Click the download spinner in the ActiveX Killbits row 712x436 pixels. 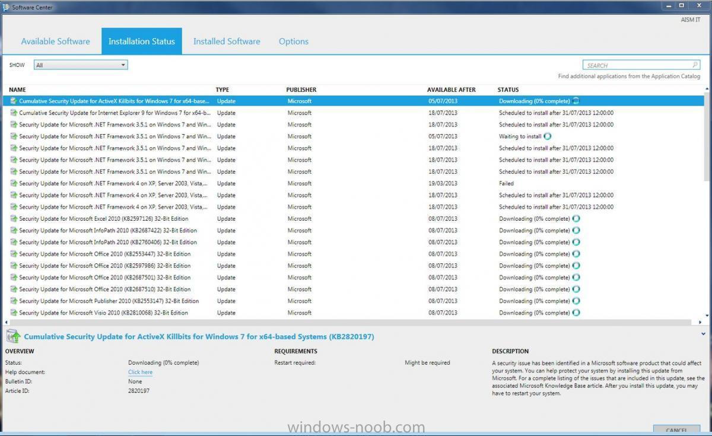click(x=576, y=101)
